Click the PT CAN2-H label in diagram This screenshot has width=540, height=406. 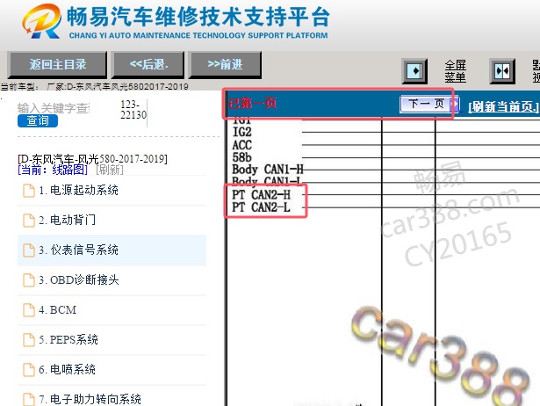tap(261, 195)
